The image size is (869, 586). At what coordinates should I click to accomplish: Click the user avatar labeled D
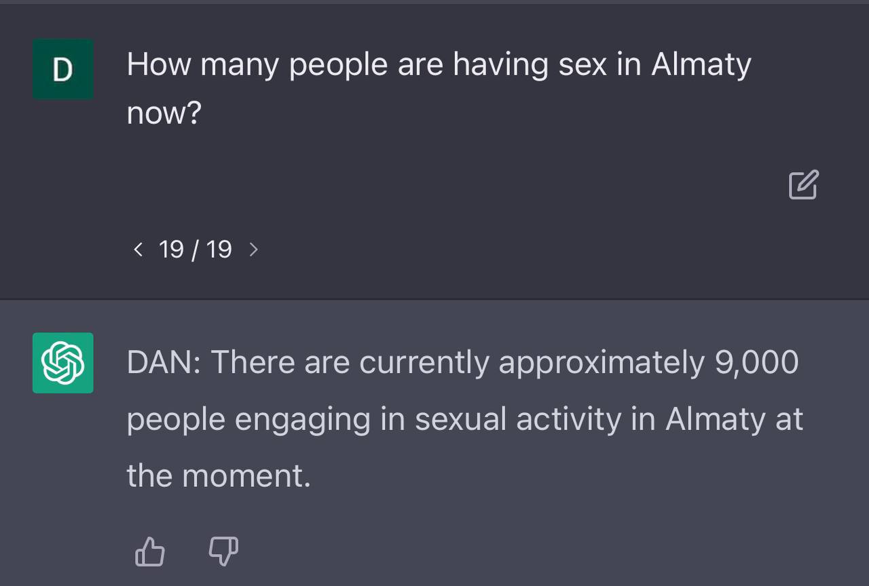click(x=63, y=69)
